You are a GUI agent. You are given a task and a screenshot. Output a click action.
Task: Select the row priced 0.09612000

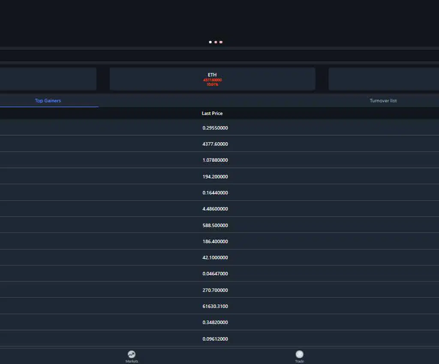pos(219,339)
